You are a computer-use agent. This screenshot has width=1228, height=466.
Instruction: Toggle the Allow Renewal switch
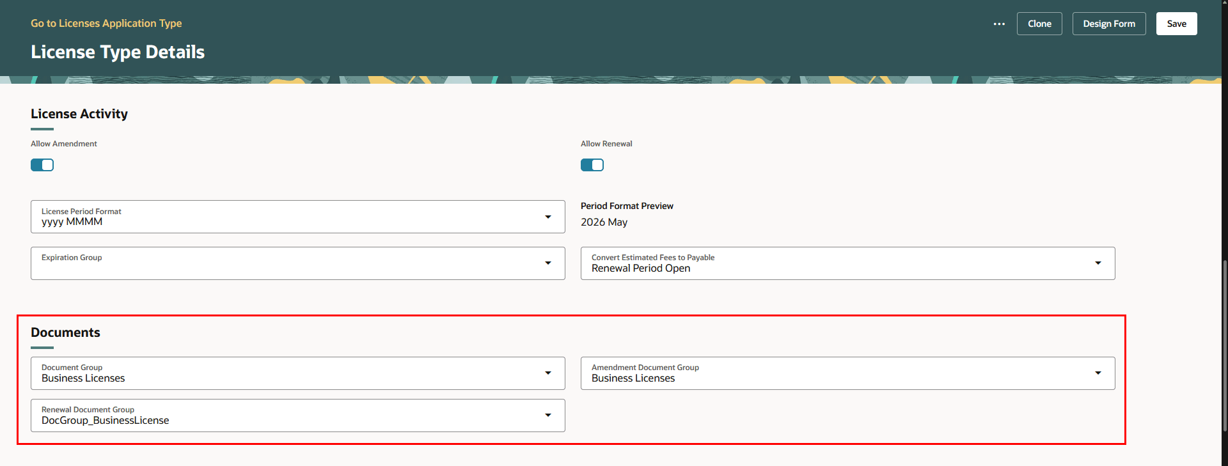click(x=592, y=165)
